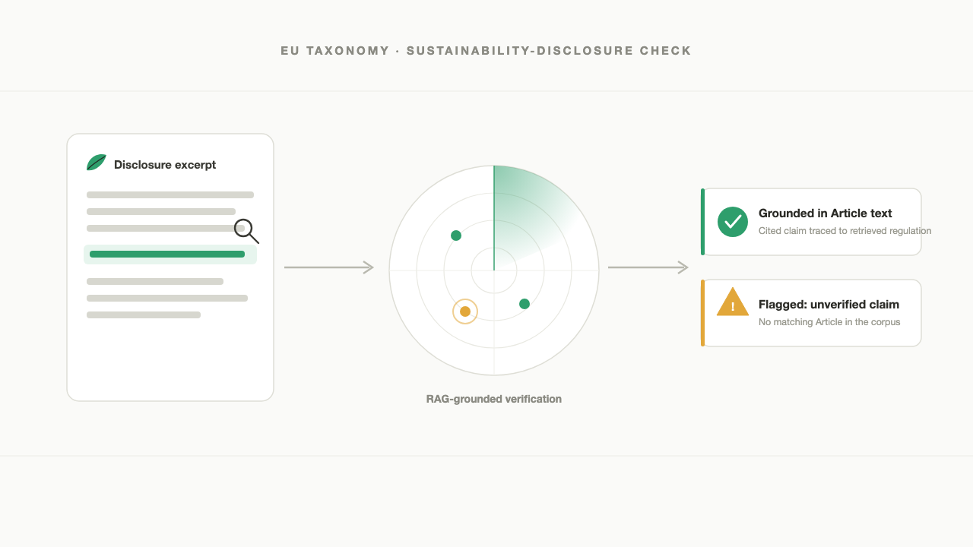
Task: Click the green checkmark circle icon
Action: (733, 222)
